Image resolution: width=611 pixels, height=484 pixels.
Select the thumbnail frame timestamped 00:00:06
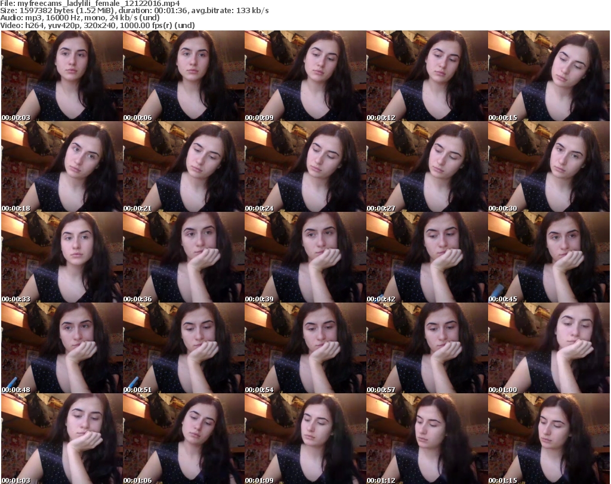coord(184,76)
